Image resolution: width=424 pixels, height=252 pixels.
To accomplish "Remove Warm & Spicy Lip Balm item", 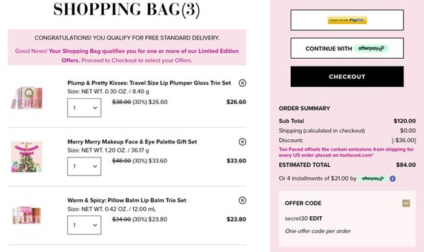I will click(x=242, y=200).
